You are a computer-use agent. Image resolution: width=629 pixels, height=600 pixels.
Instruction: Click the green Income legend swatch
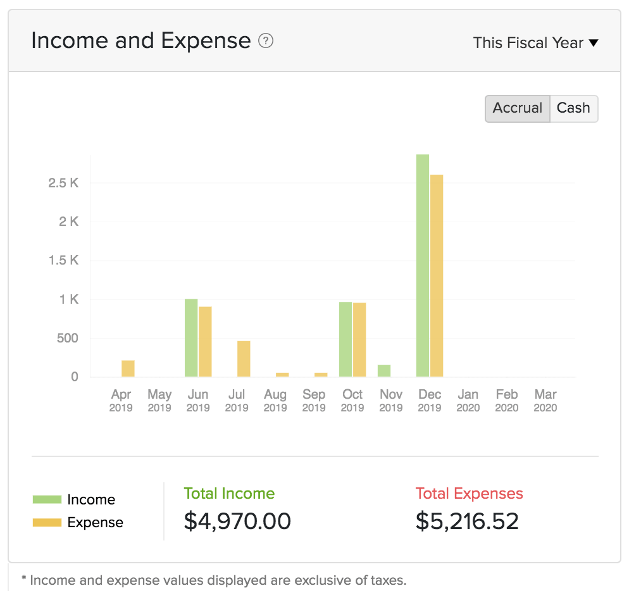(x=47, y=499)
